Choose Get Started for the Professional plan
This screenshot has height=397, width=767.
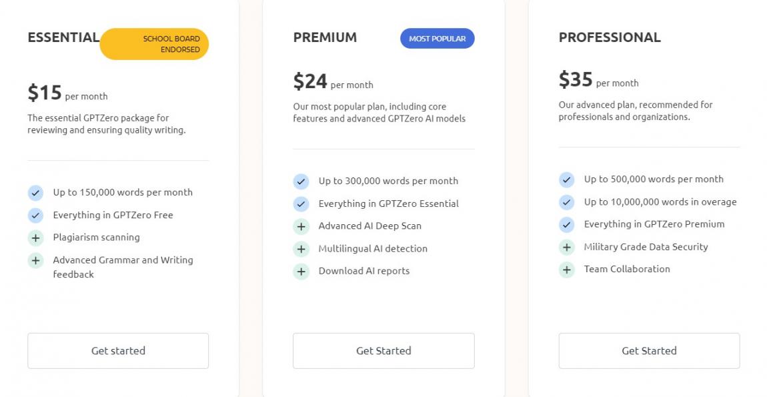coord(649,351)
